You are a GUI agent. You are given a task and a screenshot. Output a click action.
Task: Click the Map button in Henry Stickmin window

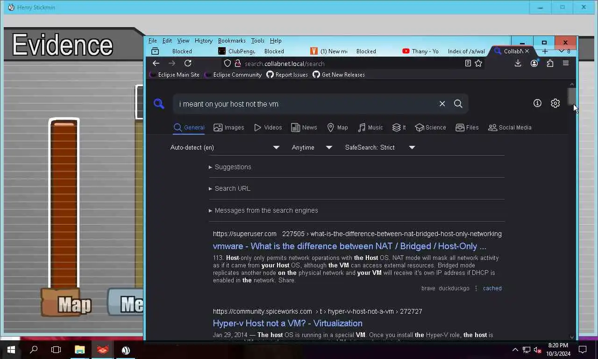click(x=66, y=303)
